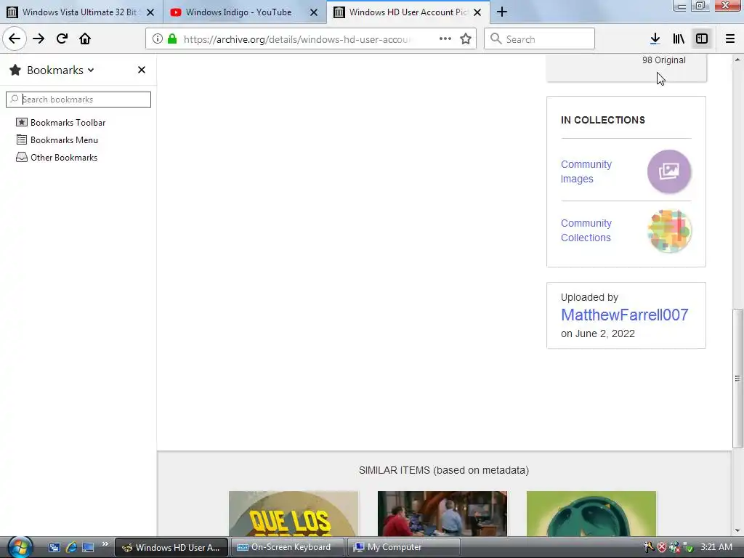Open uploader MatthewFarrell007 profile
Viewport: 744px width, 558px height.
click(x=624, y=315)
